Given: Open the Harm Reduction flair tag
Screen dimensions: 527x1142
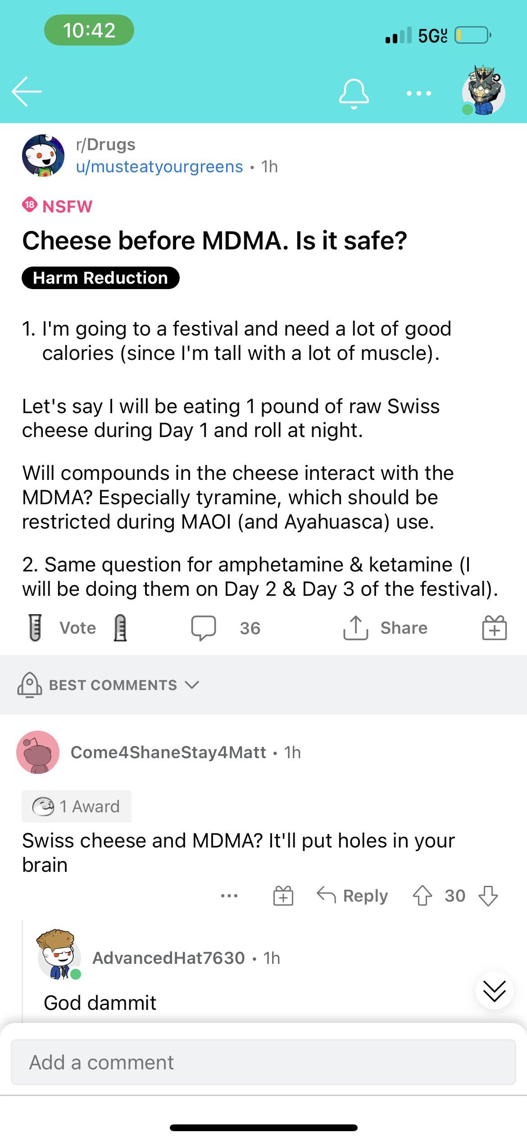Looking at the screenshot, I should coord(100,278).
